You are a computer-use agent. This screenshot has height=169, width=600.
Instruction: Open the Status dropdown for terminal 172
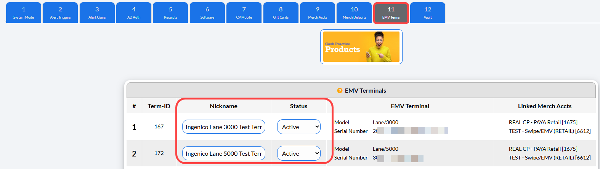point(299,153)
